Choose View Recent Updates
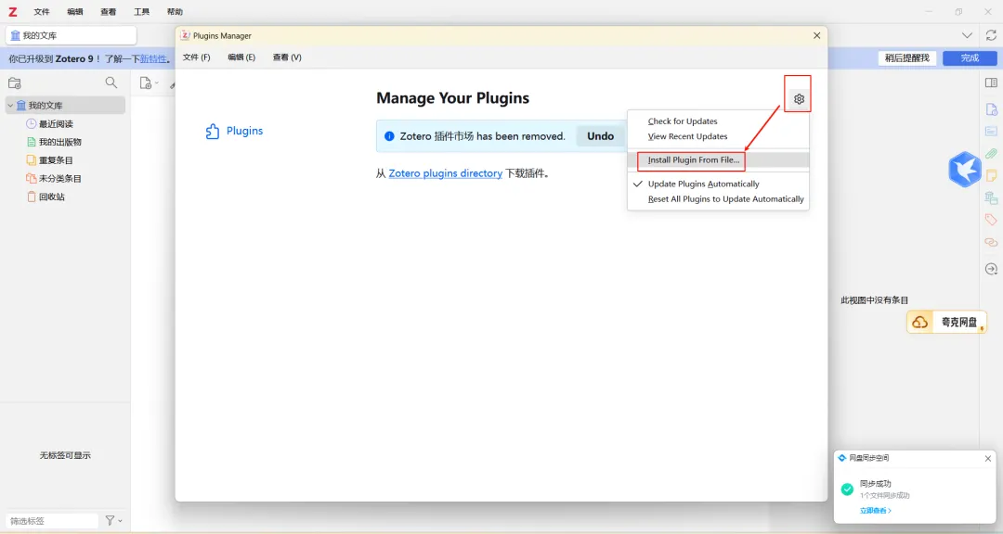This screenshot has height=534, width=1003. tap(718, 136)
